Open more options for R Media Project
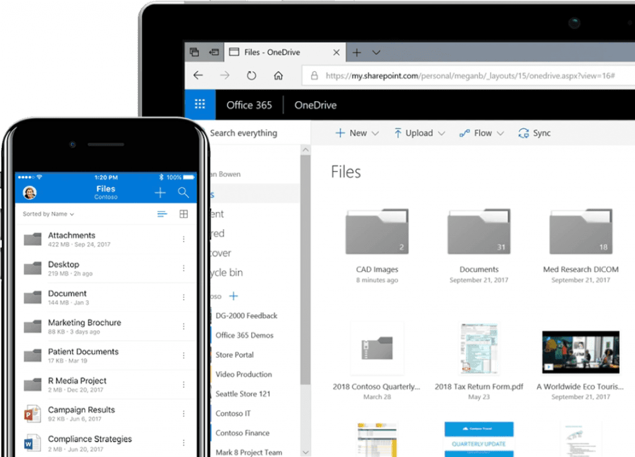Screen dimensions: 635x457 (x=184, y=384)
